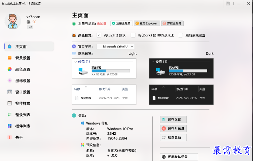This screenshot has width=254, height=161.
Task: Click the Light preview hard drive icon
Action: 83,71
